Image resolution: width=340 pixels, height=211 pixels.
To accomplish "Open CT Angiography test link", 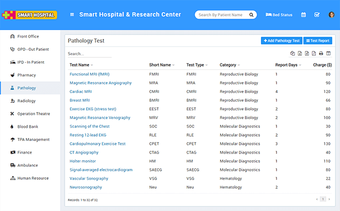I will pyautogui.click(x=84, y=153).
